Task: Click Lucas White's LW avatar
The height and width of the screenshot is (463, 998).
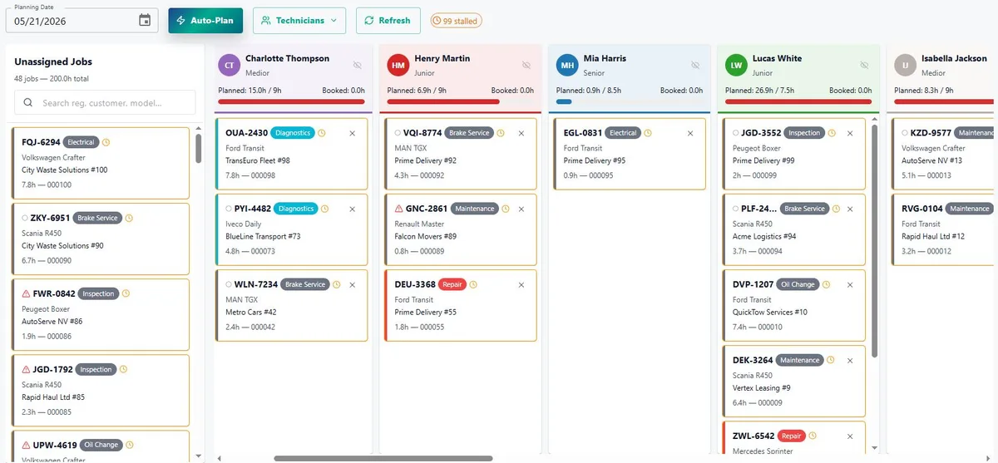Action: [x=736, y=65]
